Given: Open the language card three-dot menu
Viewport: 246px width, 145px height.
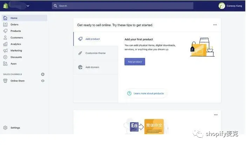Looking at the screenshot, I should pyautogui.click(x=216, y=115).
